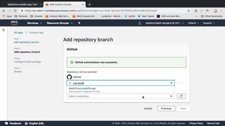Open the AWS re:Invent bookmark
The height and width of the screenshot is (126, 225).
click(x=169, y=16)
